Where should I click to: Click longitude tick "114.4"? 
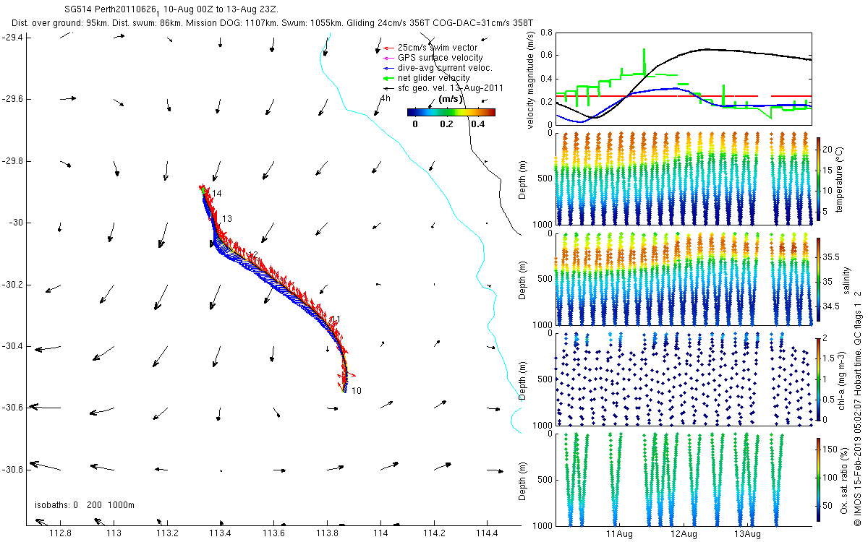click(x=488, y=533)
